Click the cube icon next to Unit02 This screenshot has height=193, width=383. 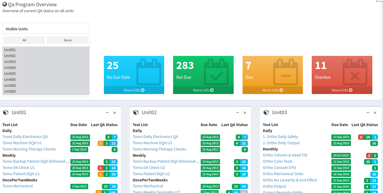click(136, 112)
